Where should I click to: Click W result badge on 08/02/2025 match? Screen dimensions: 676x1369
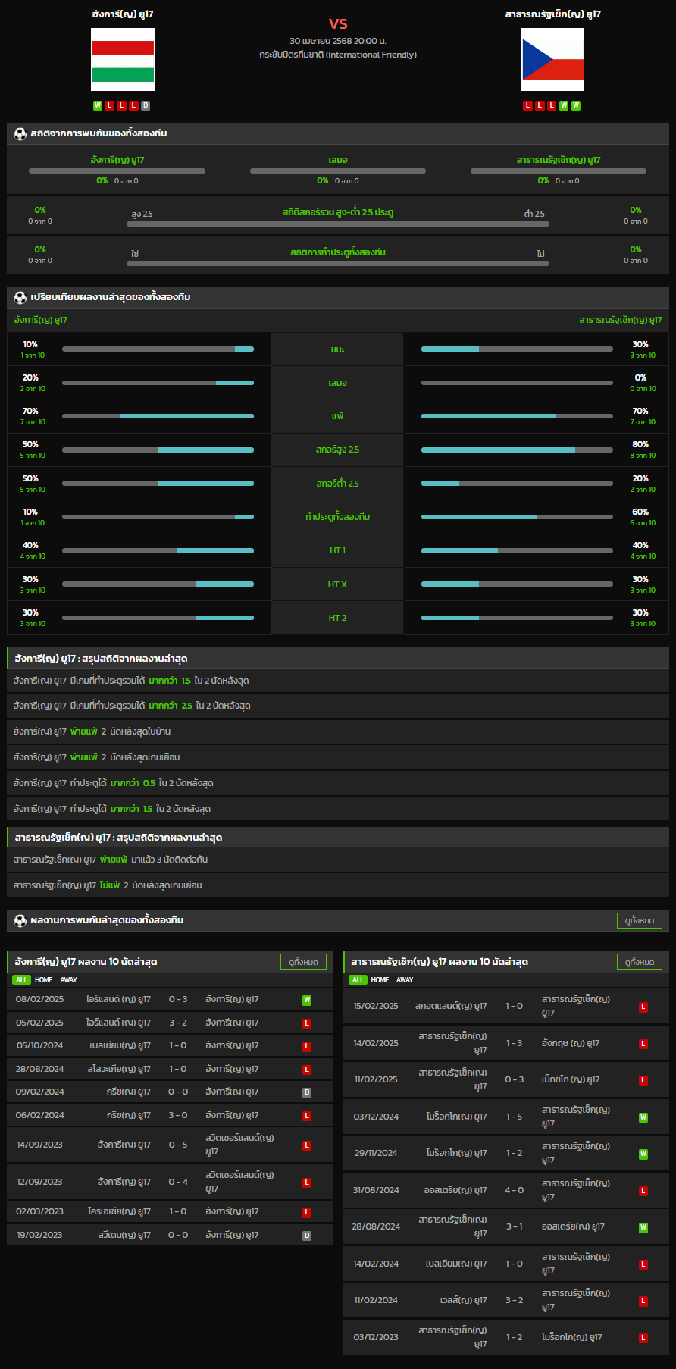tap(307, 1000)
